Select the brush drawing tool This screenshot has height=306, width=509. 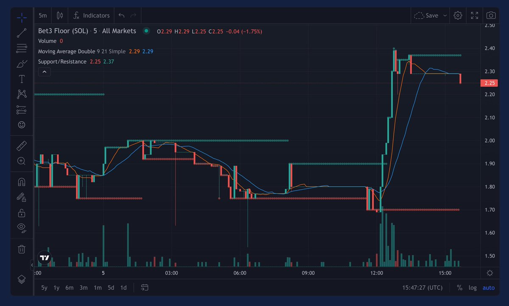click(x=22, y=64)
